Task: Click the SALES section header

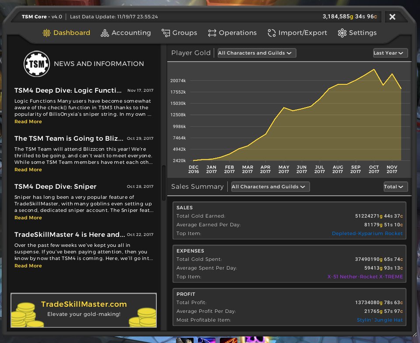Action: 184,208
